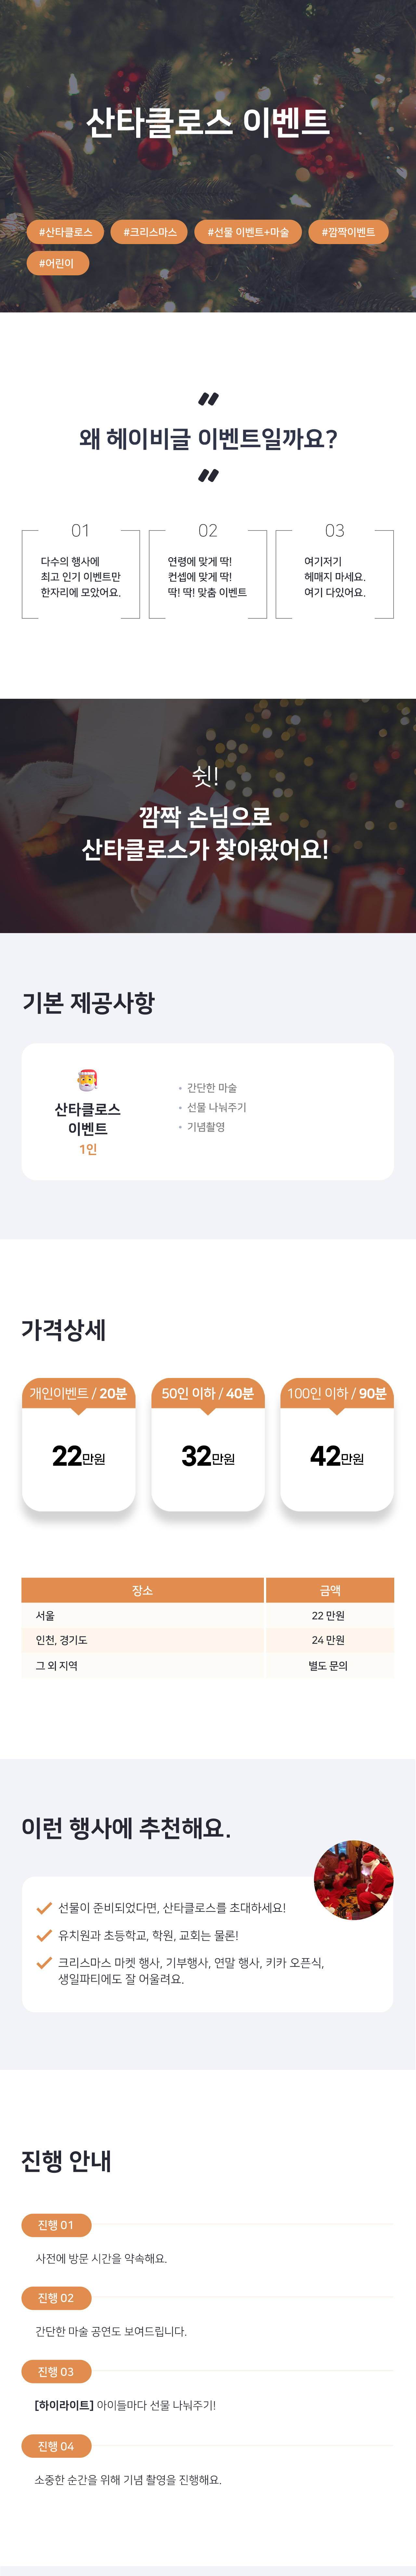Select the #크리스마스 hashtag tag

point(149,232)
